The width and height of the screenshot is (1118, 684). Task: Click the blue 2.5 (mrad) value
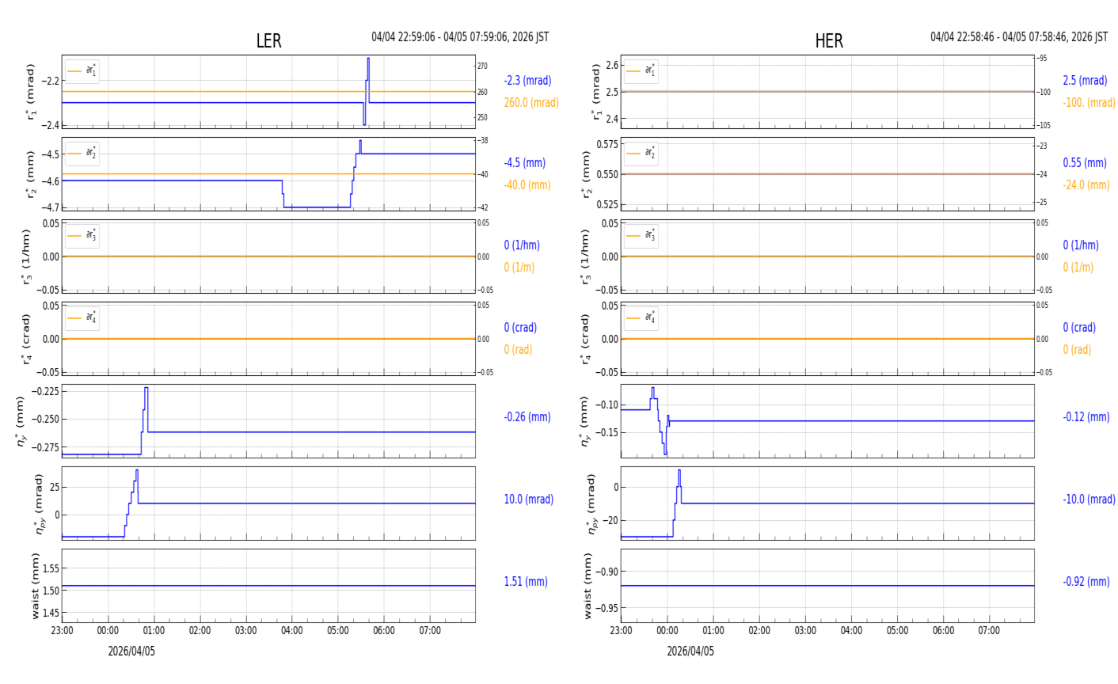pos(1085,81)
